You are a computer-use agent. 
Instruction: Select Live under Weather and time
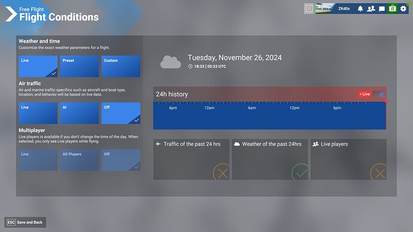pos(38,66)
